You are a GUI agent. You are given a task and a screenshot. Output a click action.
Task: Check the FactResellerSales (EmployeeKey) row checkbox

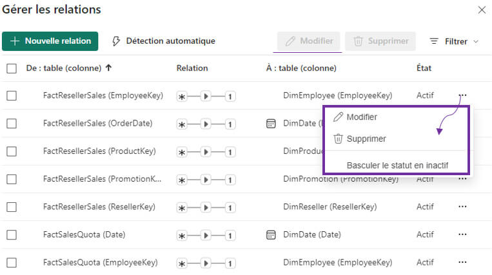12,95
